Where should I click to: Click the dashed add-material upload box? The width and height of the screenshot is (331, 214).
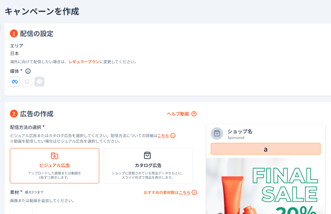pos(21,210)
